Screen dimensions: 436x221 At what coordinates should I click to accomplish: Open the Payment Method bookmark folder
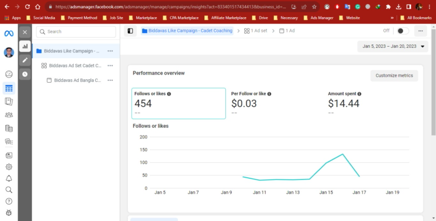(x=79, y=18)
